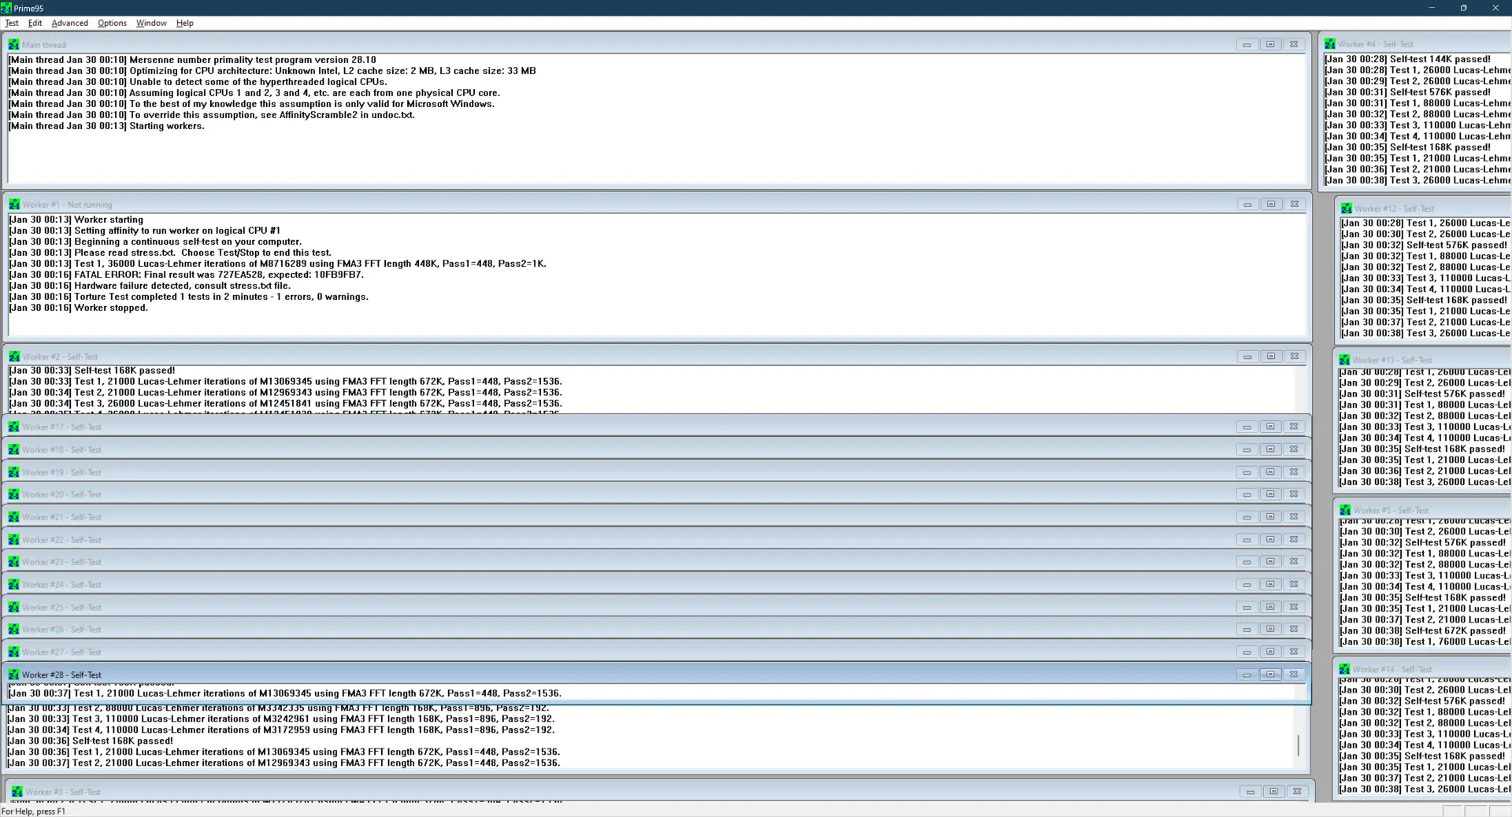1512x817 pixels.
Task: Maximize the Worker #2 Self-Test window
Action: (x=1270, y=357)
